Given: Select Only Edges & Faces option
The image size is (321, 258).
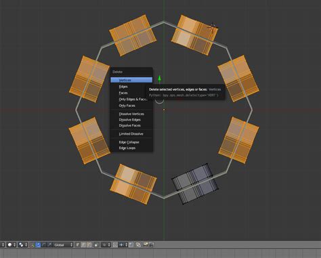Looking at the screenshot, I should coord(131,100).
